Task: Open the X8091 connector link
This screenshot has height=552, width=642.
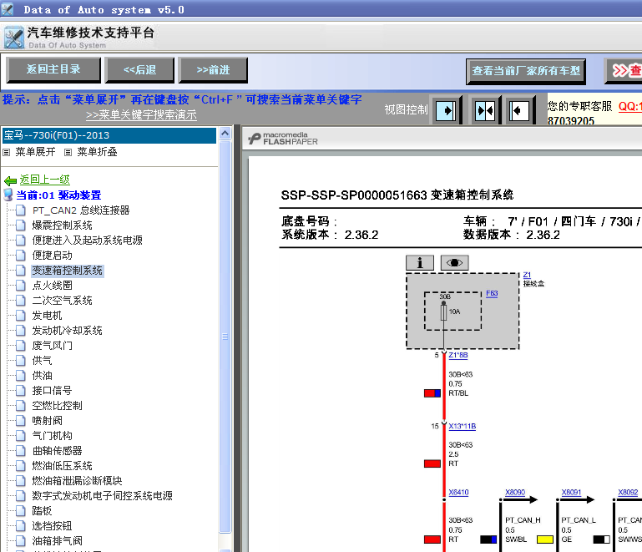Action: tap(571, 492)
